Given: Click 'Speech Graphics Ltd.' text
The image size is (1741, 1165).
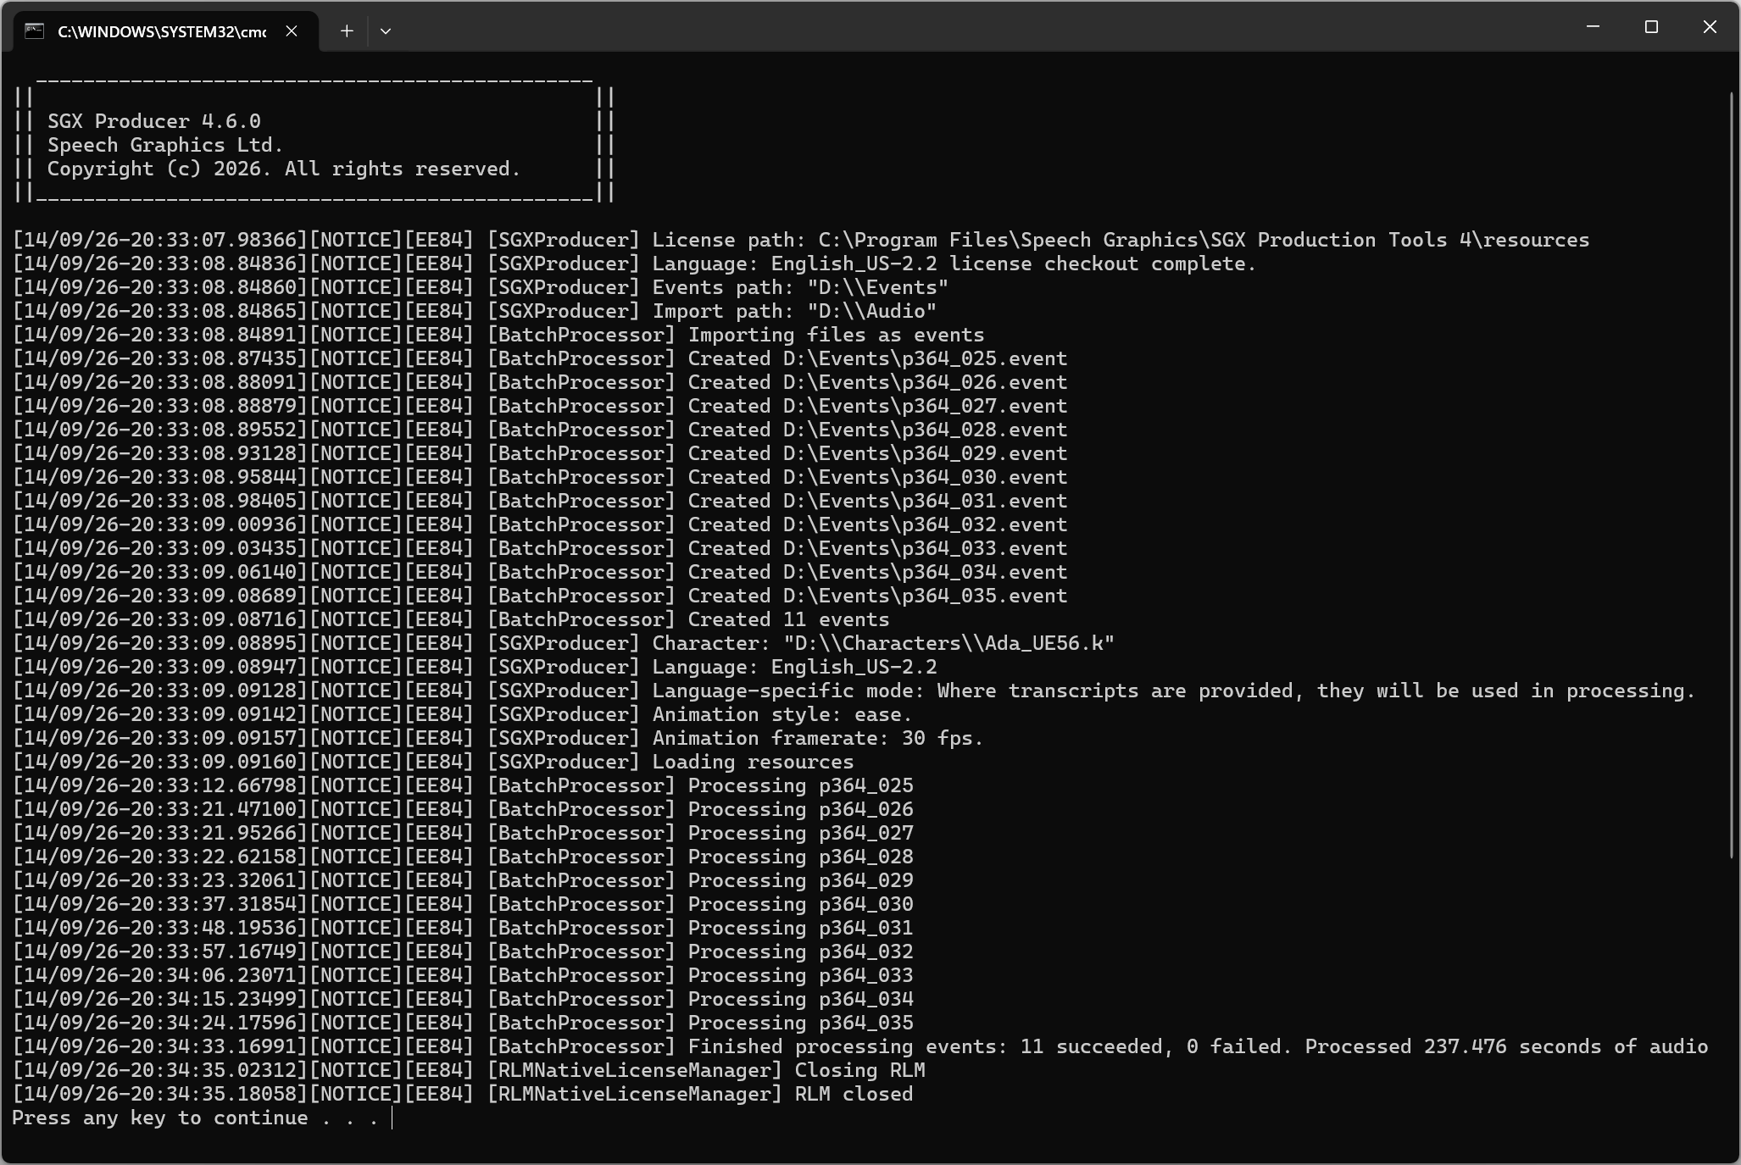Looking at the screenshot, I should 165,145.
